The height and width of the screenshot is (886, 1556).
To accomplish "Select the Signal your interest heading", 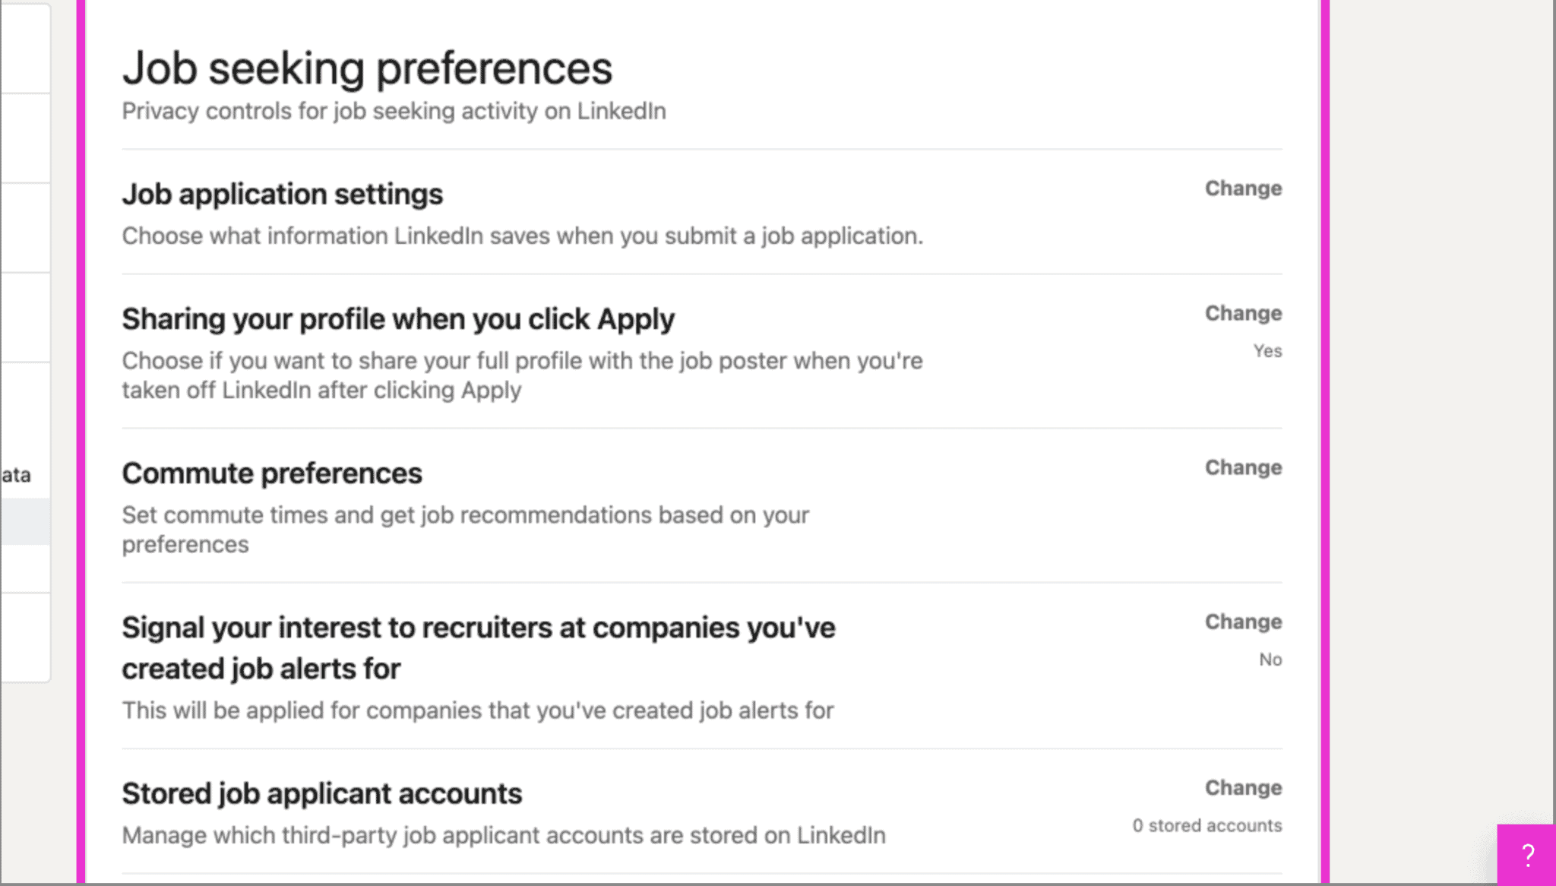I will point(479,647).
